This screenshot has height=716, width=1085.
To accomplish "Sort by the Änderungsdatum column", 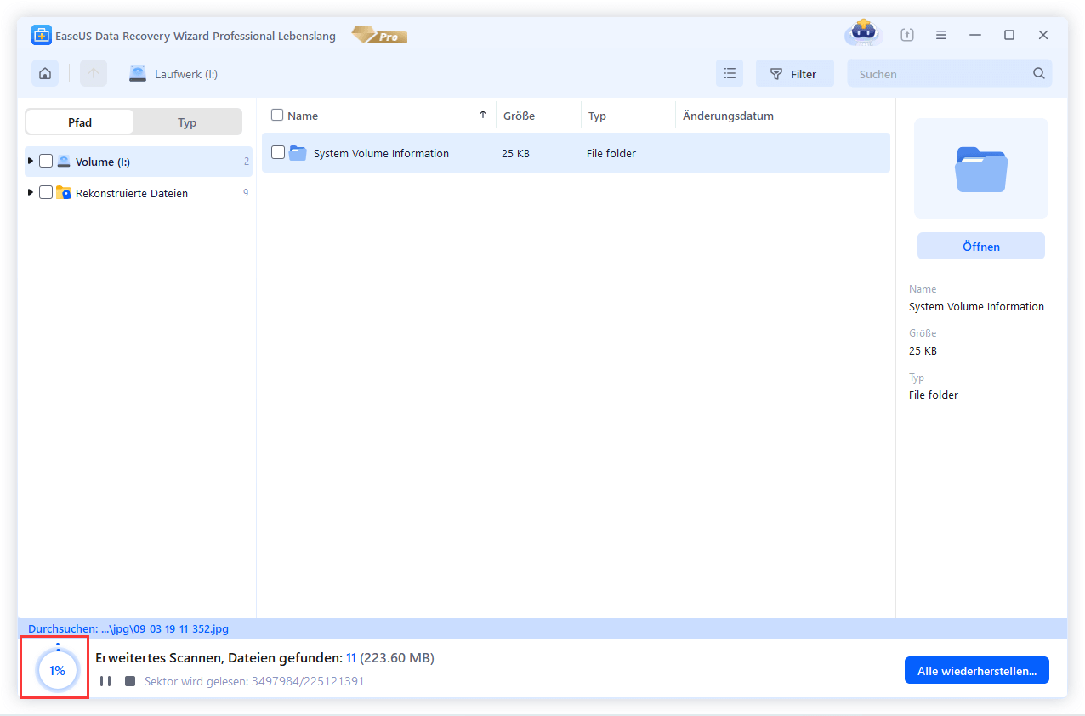I will tap(728, 116).
